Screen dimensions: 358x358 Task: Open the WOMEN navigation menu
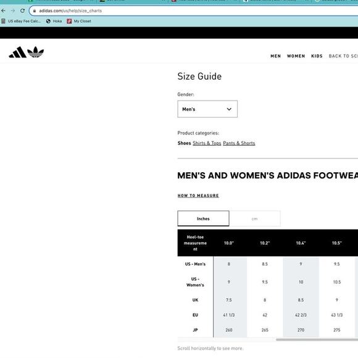[x=296, y=56]
